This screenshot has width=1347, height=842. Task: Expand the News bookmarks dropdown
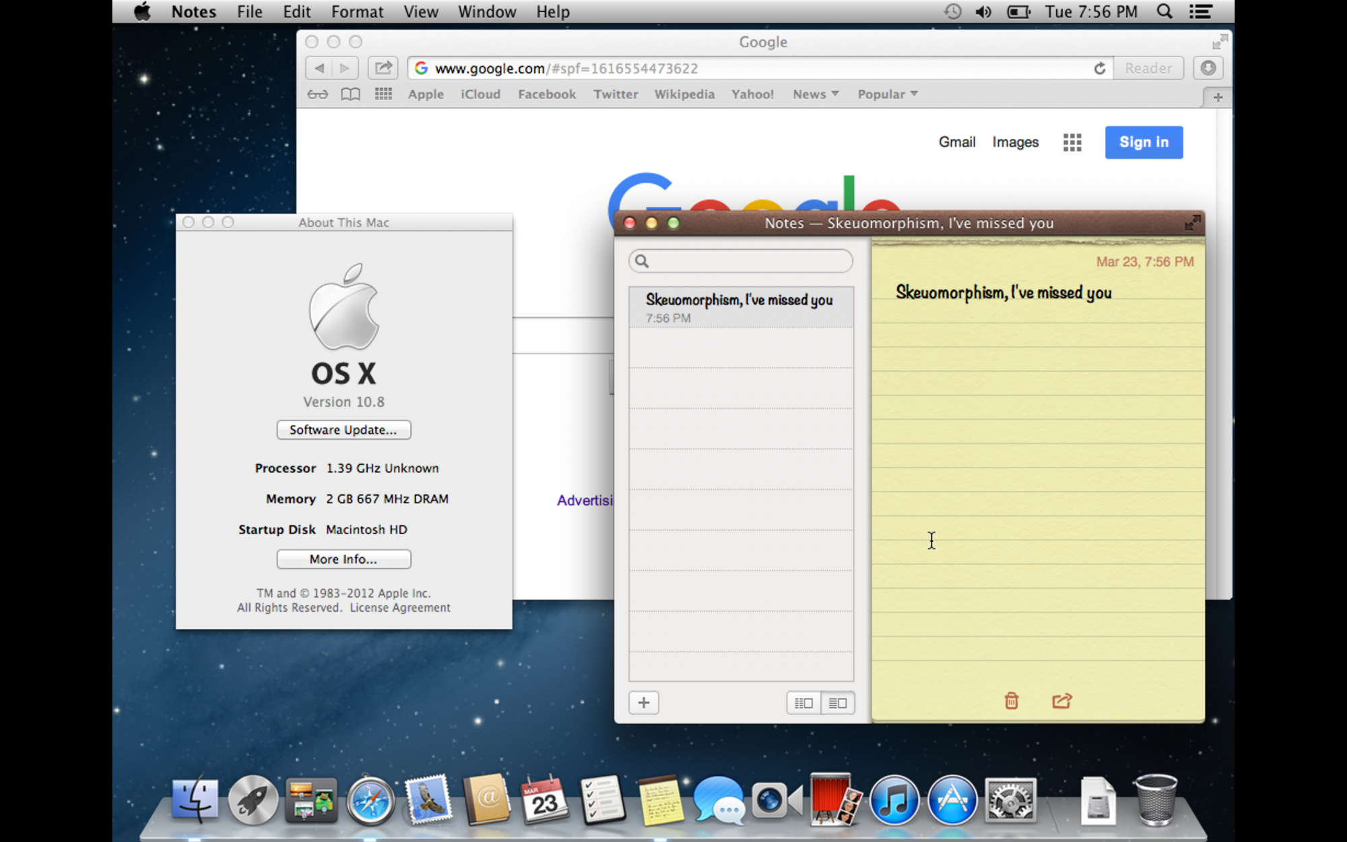(x=816, y=94)
